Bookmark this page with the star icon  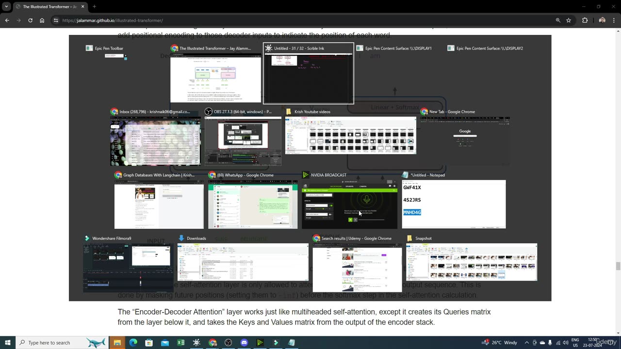pos(569,20)
